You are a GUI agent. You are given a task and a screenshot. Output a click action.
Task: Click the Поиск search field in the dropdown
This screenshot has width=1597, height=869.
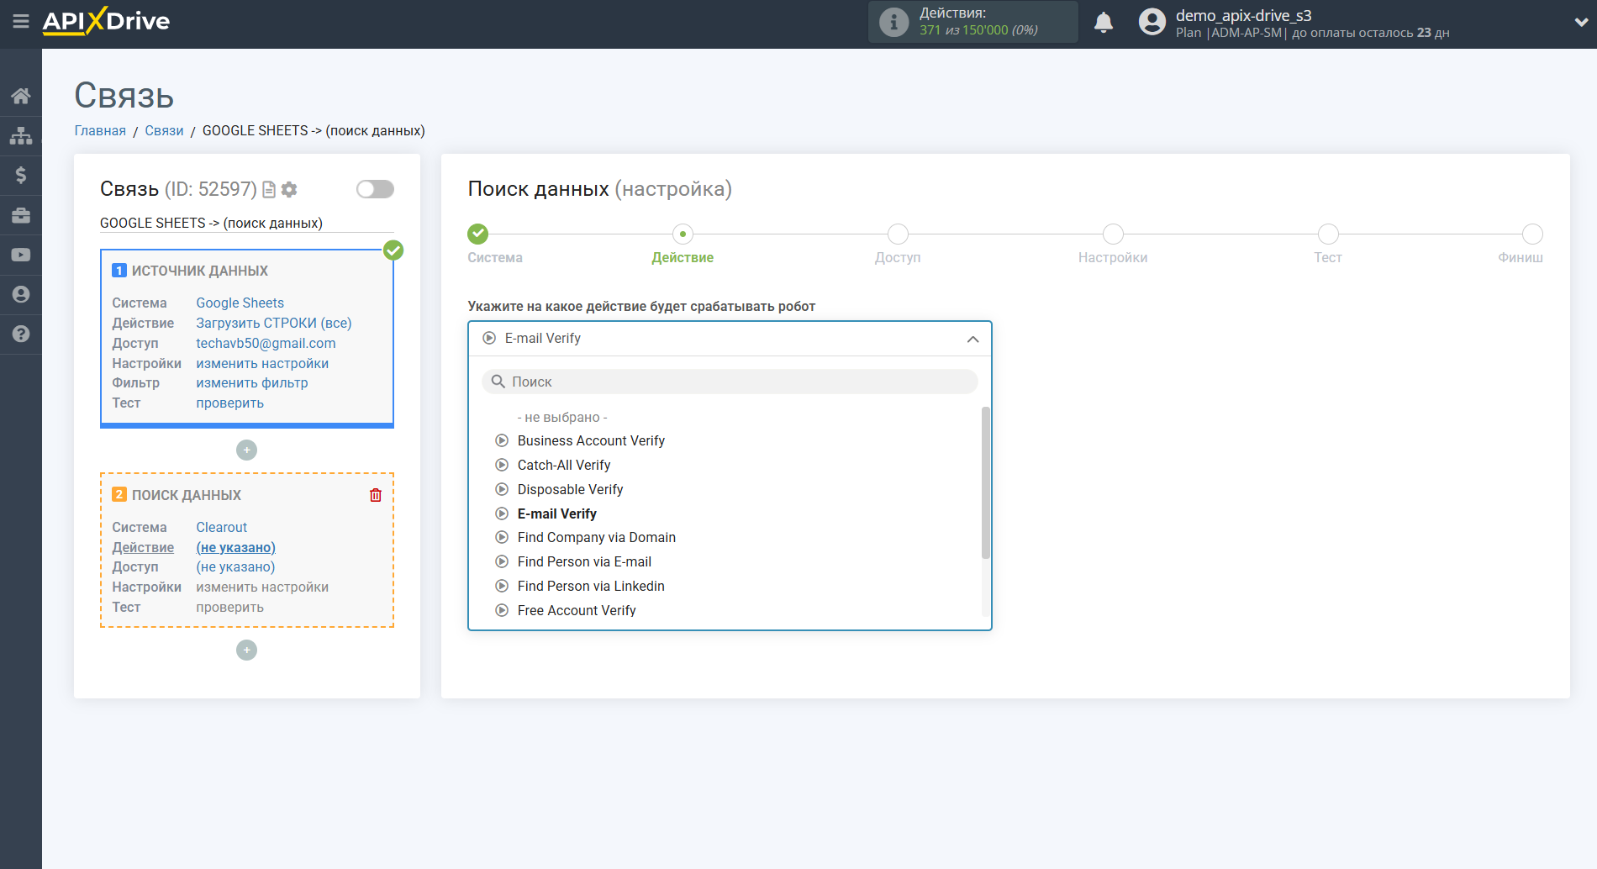730,382
